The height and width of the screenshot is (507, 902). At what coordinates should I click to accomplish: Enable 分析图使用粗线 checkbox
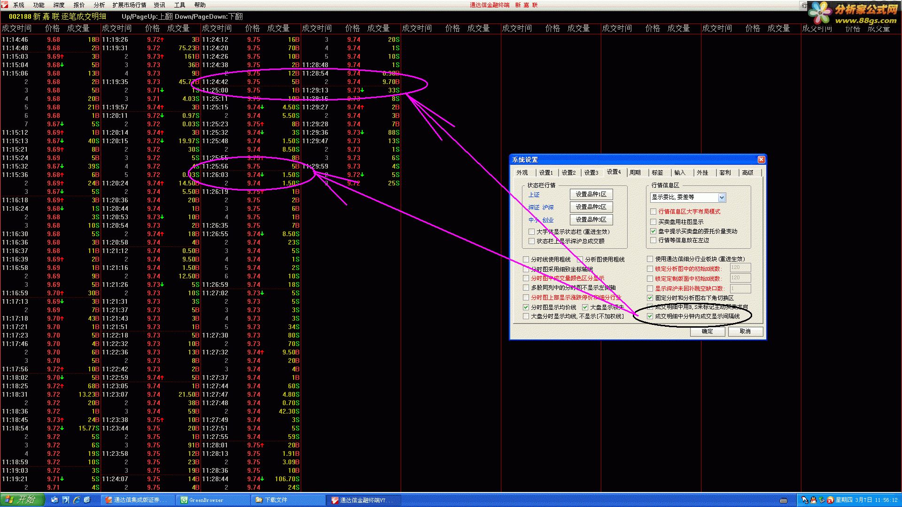580,260
